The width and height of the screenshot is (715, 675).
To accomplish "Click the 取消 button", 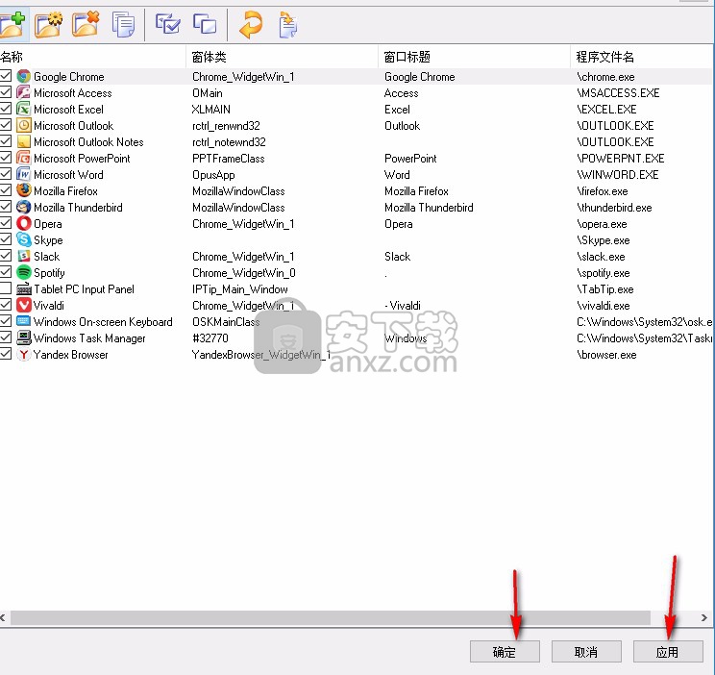I will 586,652.
